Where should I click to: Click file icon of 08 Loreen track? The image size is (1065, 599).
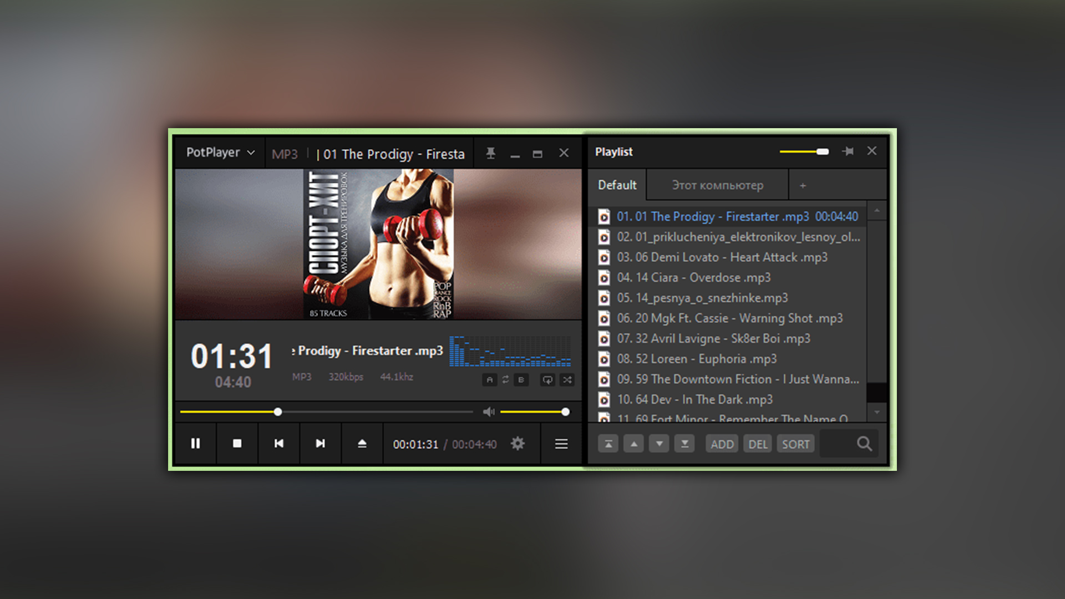[604, 359]
